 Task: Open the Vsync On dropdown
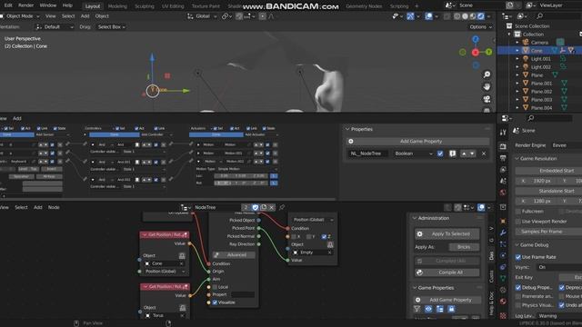coord(558,267)
